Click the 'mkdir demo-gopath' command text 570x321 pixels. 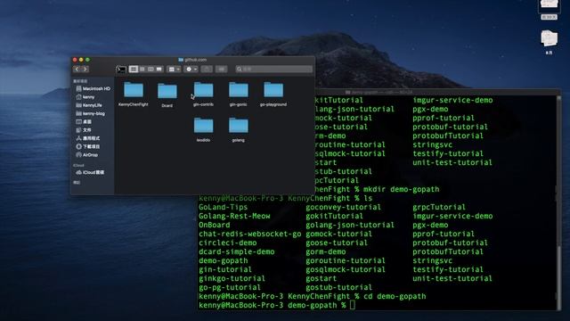click(x=401, y=189)
